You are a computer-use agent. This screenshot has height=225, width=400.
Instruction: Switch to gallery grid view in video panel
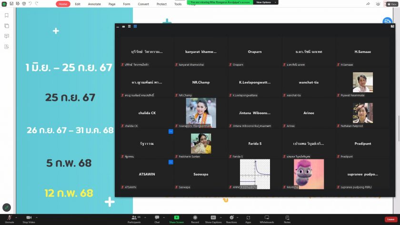pos(135,27)
